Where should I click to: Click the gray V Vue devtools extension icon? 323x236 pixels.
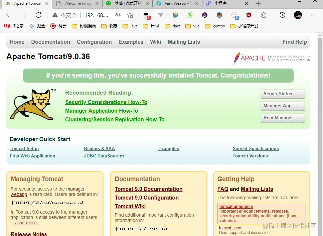click(x=160, y=15)
